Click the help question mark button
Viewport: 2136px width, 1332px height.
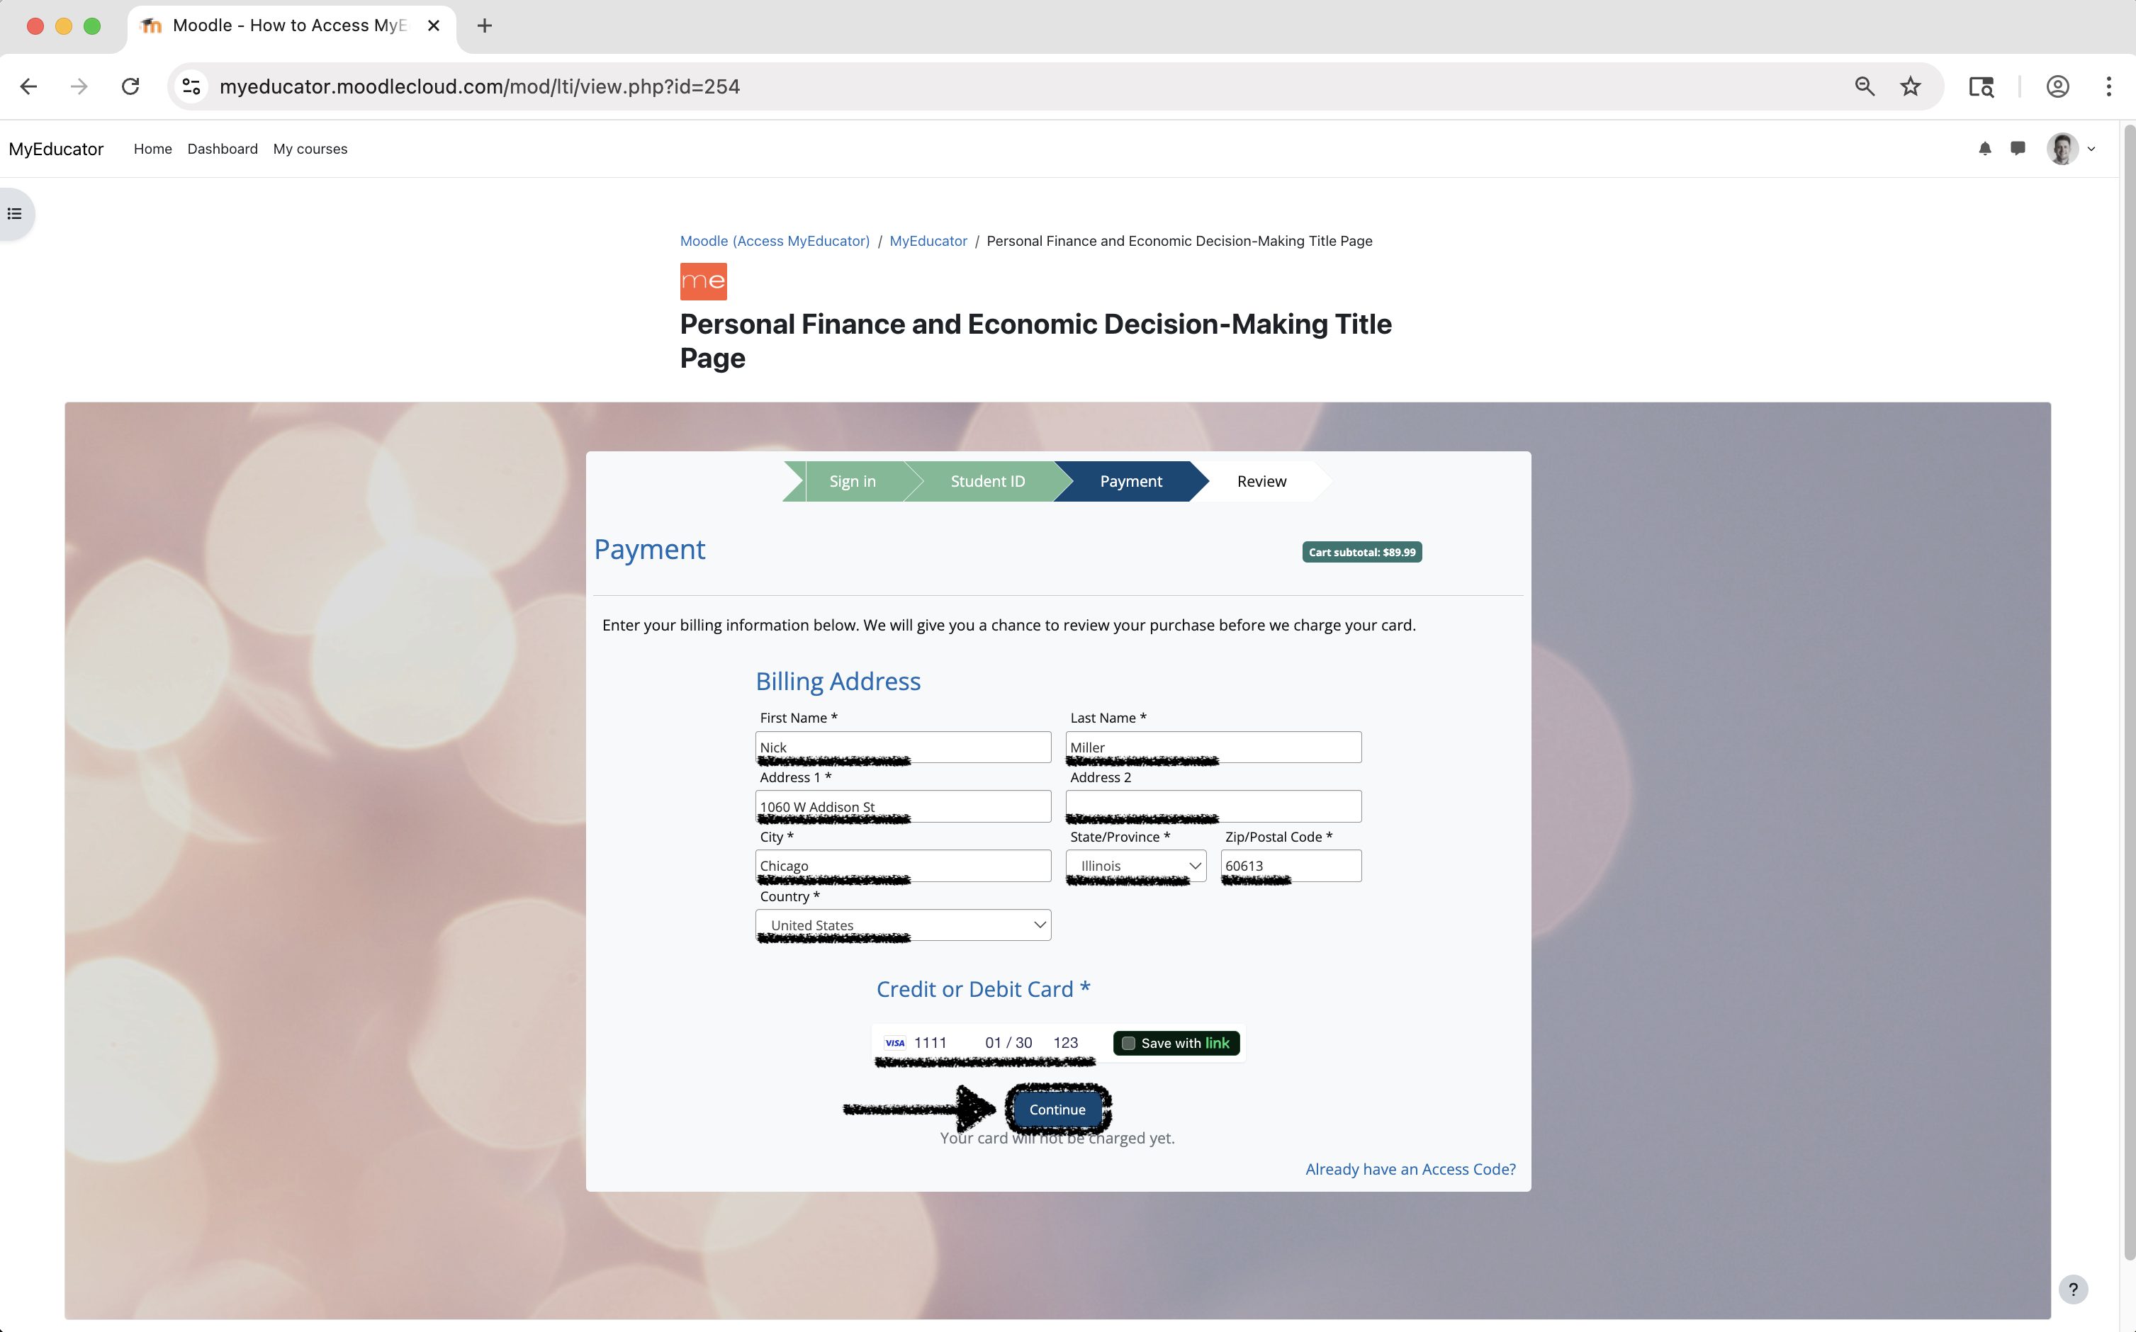[x=2072, y=1289]
